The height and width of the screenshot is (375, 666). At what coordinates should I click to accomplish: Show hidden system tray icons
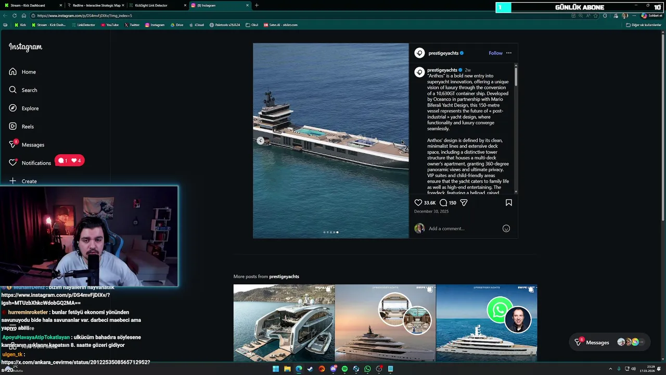click(610, 369)
